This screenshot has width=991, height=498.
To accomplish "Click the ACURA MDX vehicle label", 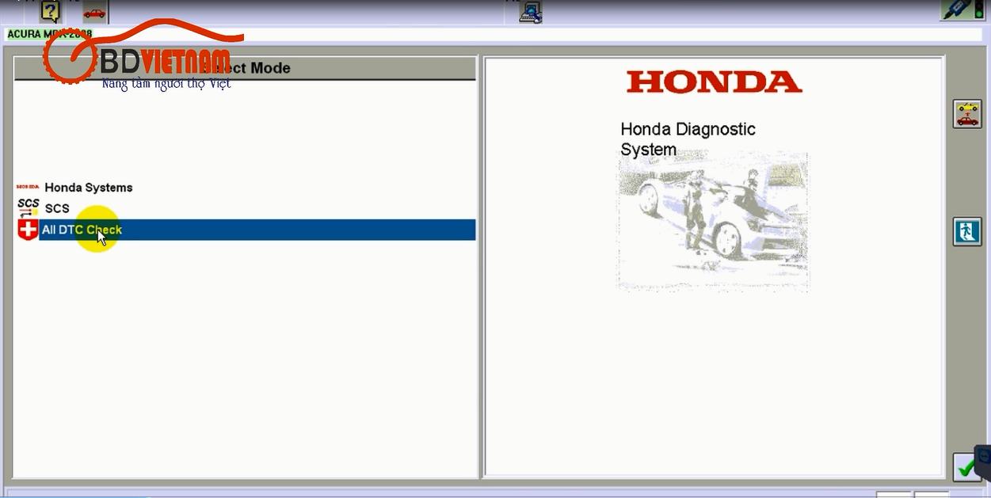I will click(x=49, y=34).
